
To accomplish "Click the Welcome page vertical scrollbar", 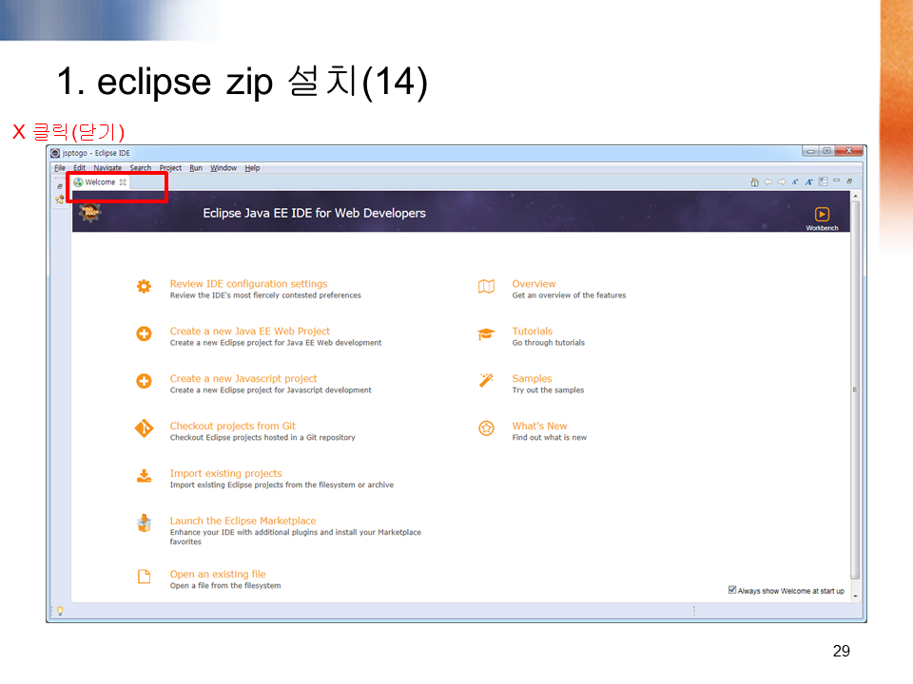I will [x=855, y=389].
